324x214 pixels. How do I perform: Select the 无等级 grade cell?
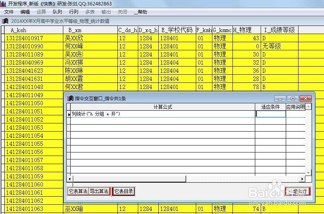pos(279,46)
